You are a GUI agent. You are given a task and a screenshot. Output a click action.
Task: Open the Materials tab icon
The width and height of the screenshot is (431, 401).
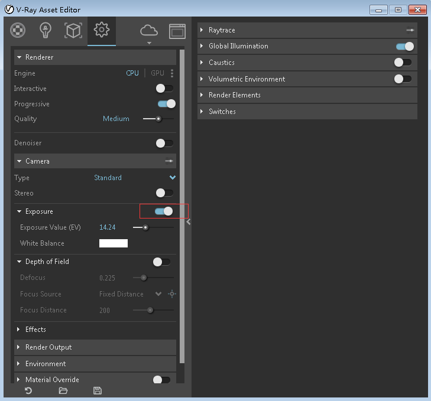pos(18,30)
